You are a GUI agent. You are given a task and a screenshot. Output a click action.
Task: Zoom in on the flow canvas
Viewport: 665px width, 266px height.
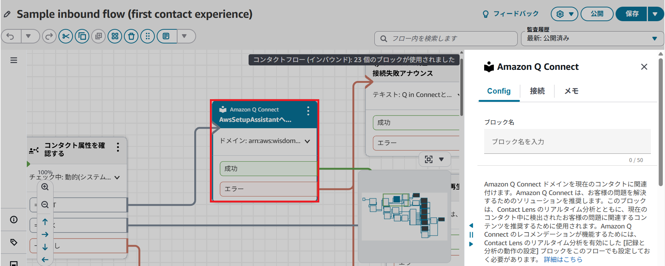tap(45, 187)
